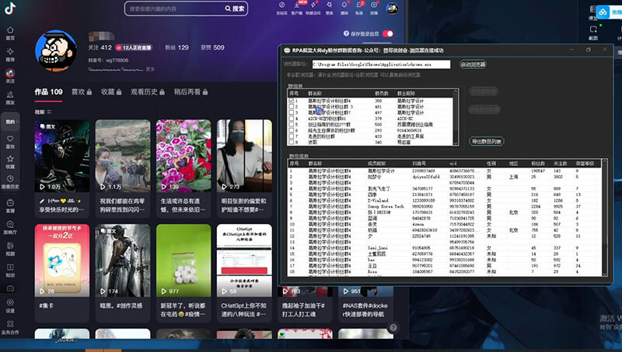
Task: Click the 充钻石 diamond recharge header icon
Action: (281, 5)
